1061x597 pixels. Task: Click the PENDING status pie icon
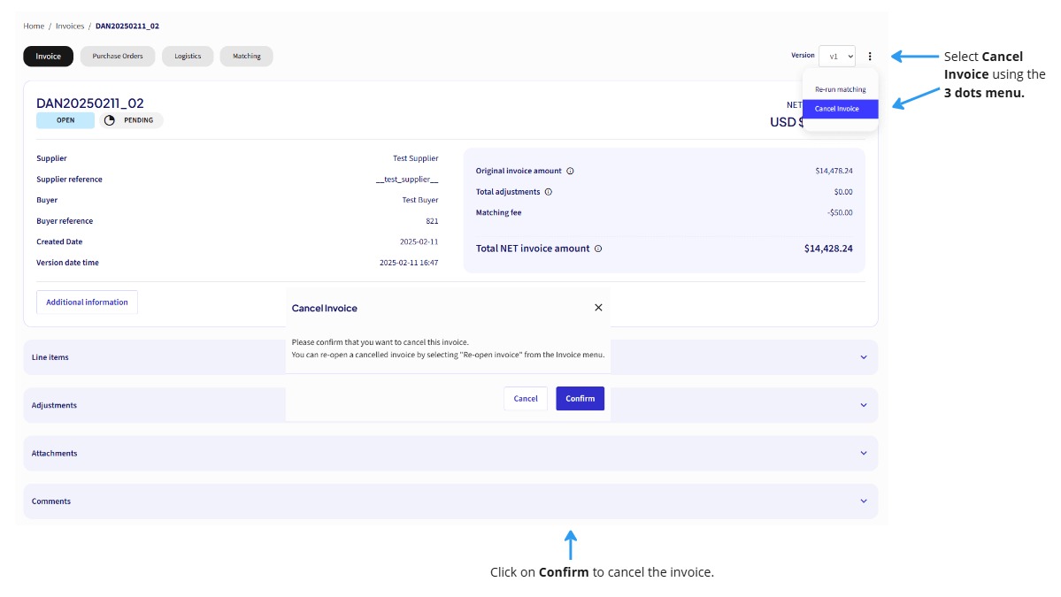point(110,120)
